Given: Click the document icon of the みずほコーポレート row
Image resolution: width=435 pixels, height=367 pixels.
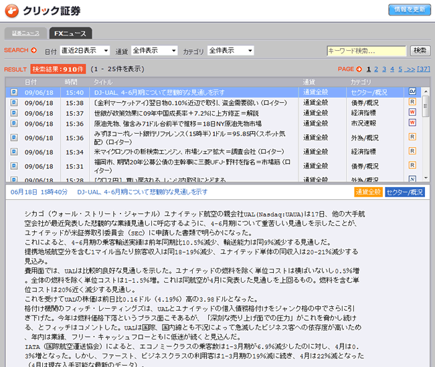Looking at the screenshot, I should 14,138.
